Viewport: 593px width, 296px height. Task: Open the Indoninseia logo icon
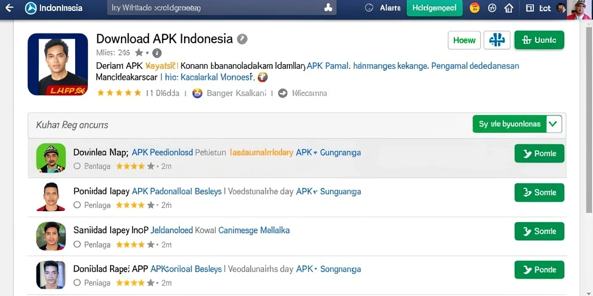31,8
